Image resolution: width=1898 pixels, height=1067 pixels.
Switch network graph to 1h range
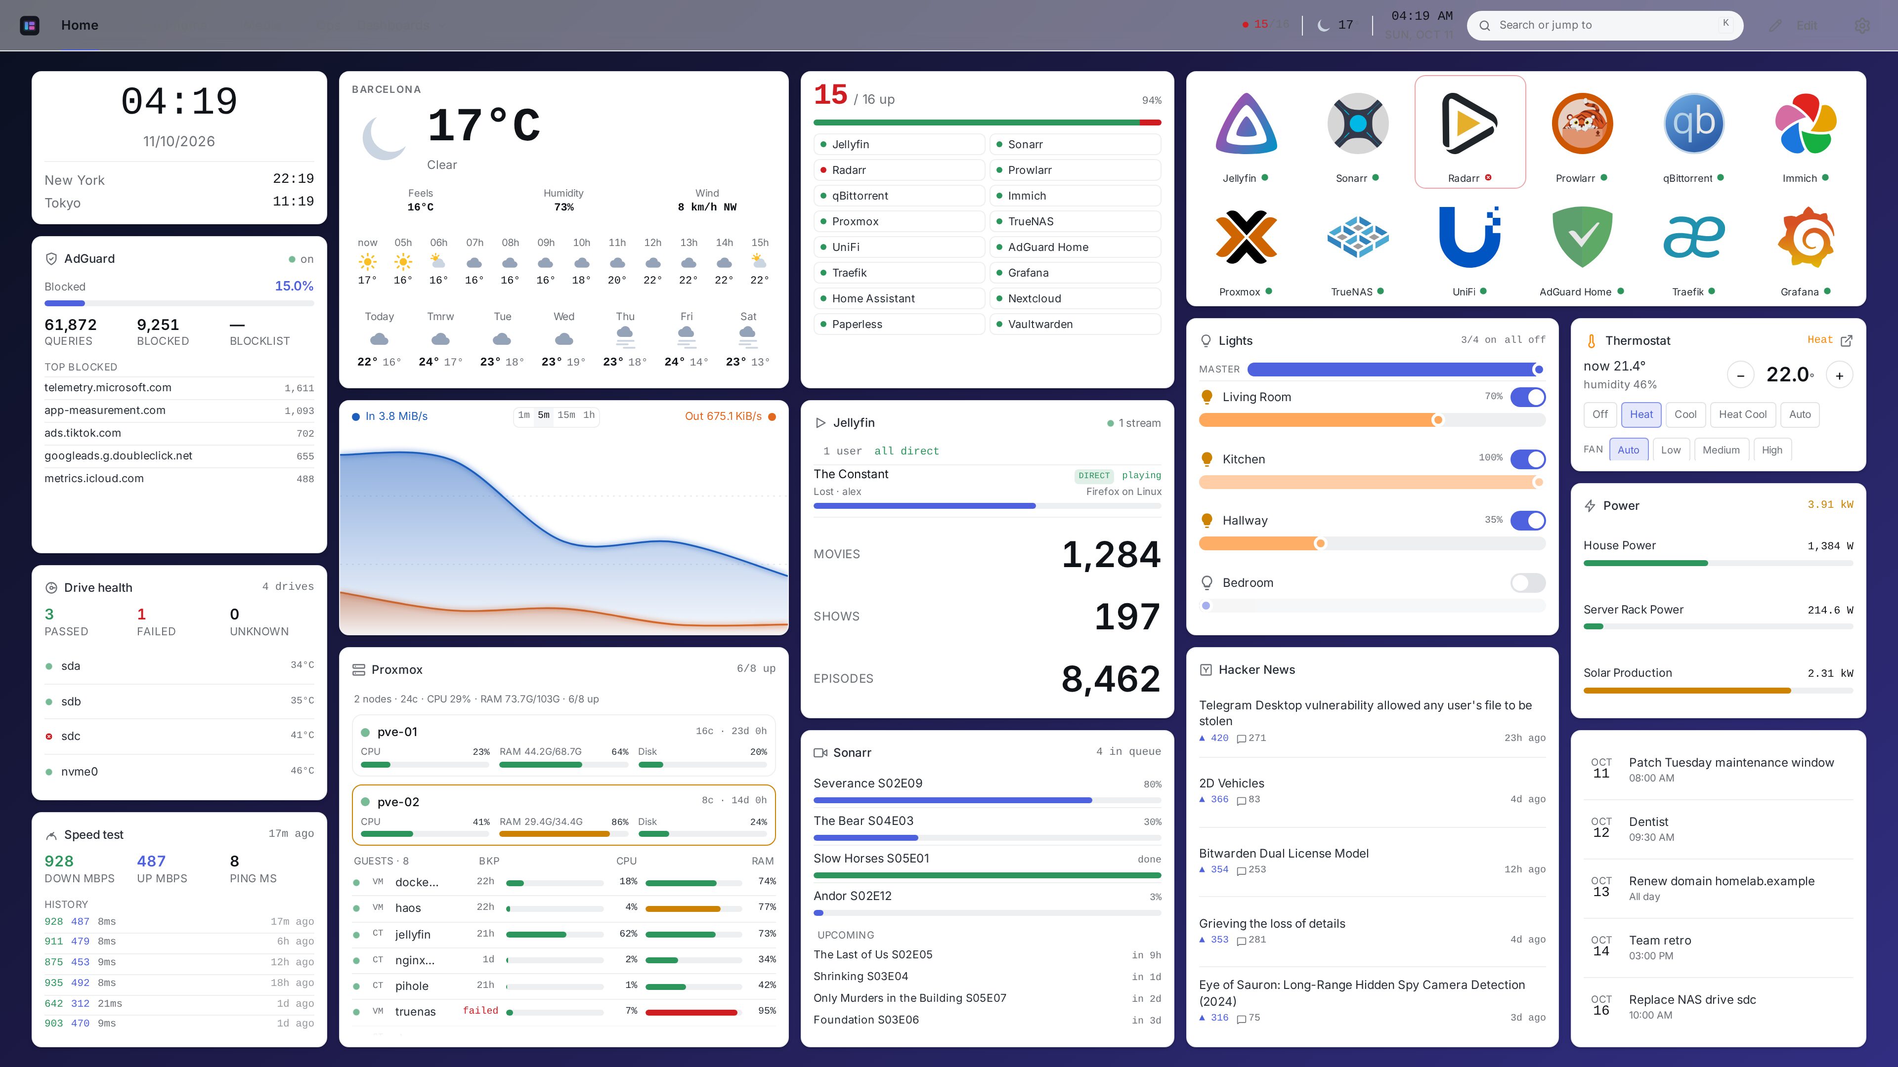click(x=589, y=415)
